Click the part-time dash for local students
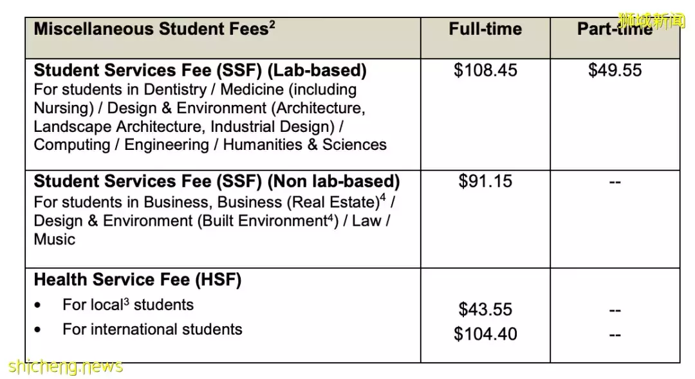 tap(615, 311)
